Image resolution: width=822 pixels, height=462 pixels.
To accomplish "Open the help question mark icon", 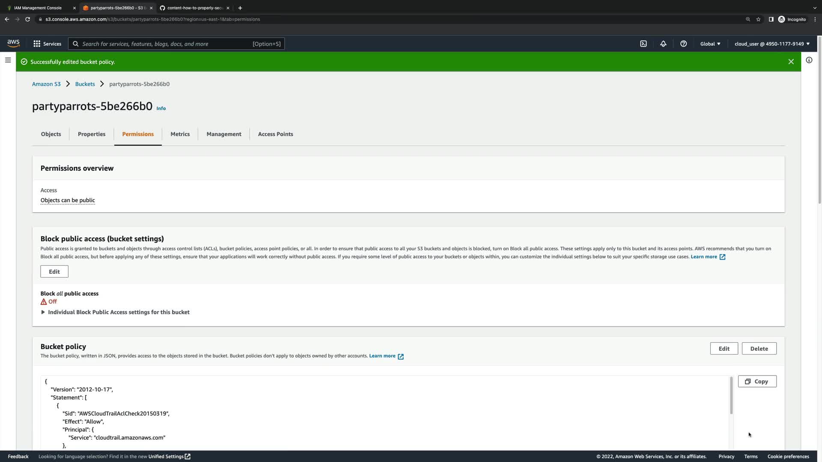I will point(683,44).
